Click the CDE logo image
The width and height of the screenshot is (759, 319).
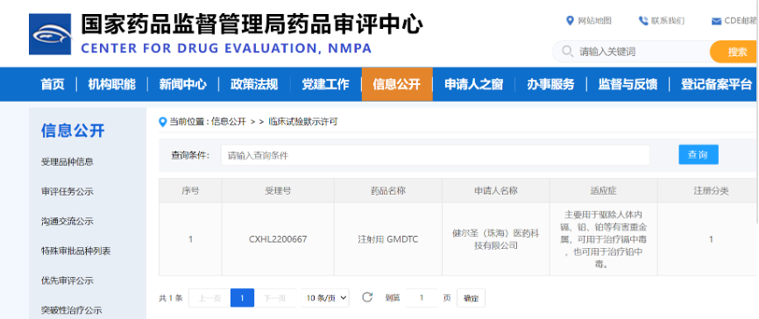(49, 34)
